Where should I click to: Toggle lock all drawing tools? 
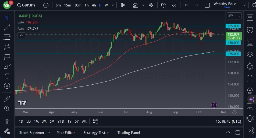tap(7, 131)
